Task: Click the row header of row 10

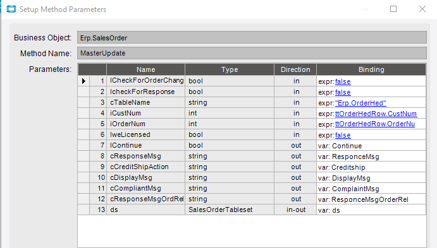Action: point(83,177)
